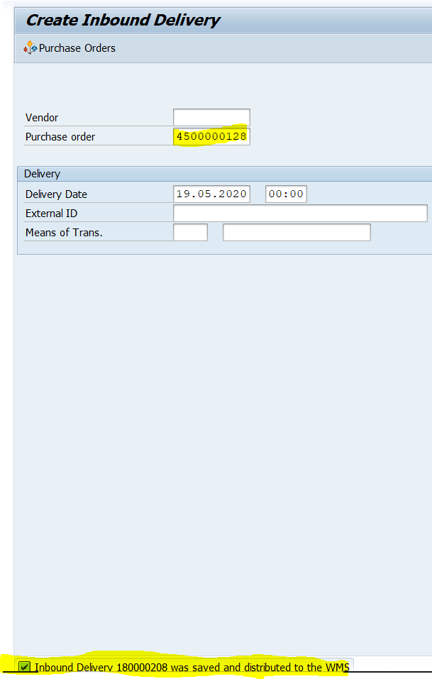Click the Means of Trans. label

(x=64, y=233)
